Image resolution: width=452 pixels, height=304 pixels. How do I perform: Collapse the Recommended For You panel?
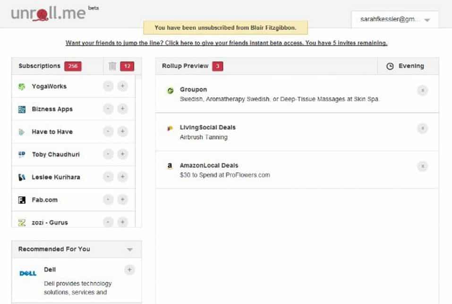pos(130,250)
